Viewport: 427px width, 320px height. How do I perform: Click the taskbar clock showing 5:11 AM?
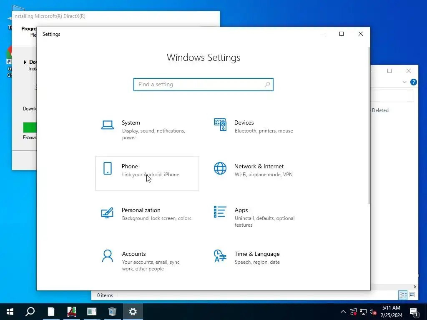391,312
